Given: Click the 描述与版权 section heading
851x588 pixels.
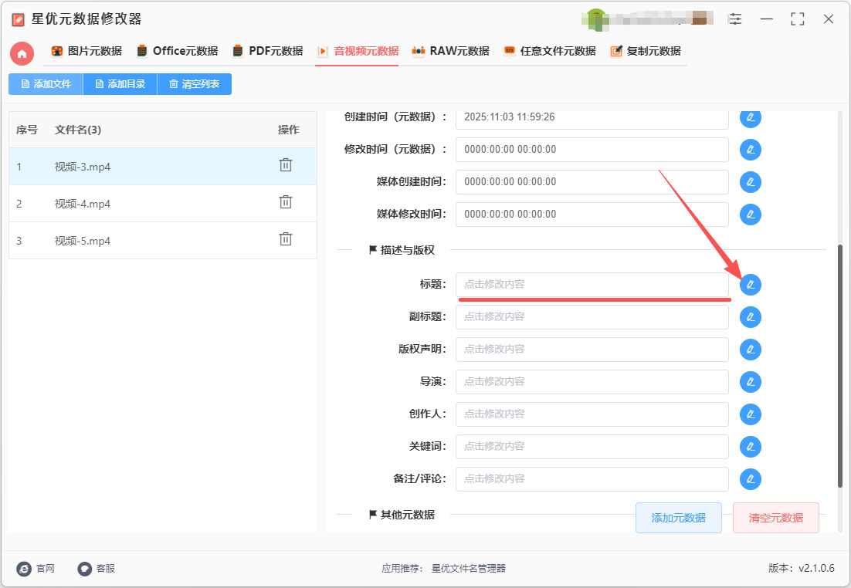Looking at the screenshot, I should coord(402,250).
